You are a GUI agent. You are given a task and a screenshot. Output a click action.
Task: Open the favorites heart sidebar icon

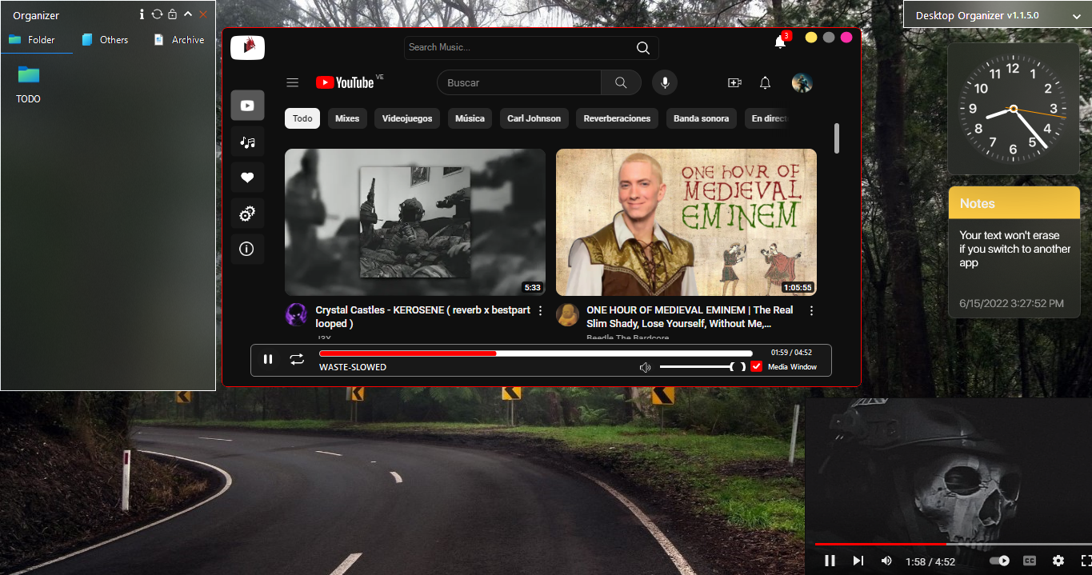pyautogui.click(x=248, y=178)
